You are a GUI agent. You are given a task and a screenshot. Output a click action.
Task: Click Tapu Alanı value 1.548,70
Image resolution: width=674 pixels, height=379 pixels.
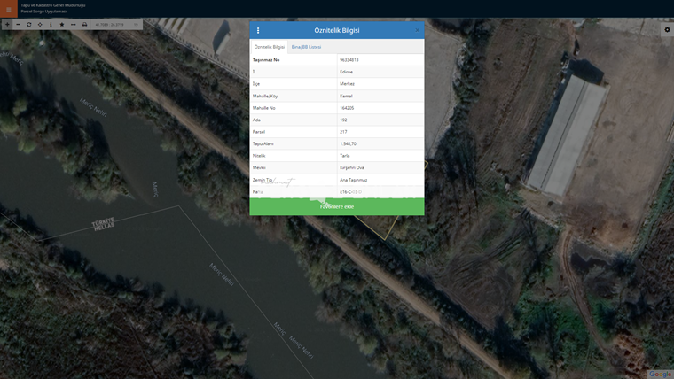[348, 143]
